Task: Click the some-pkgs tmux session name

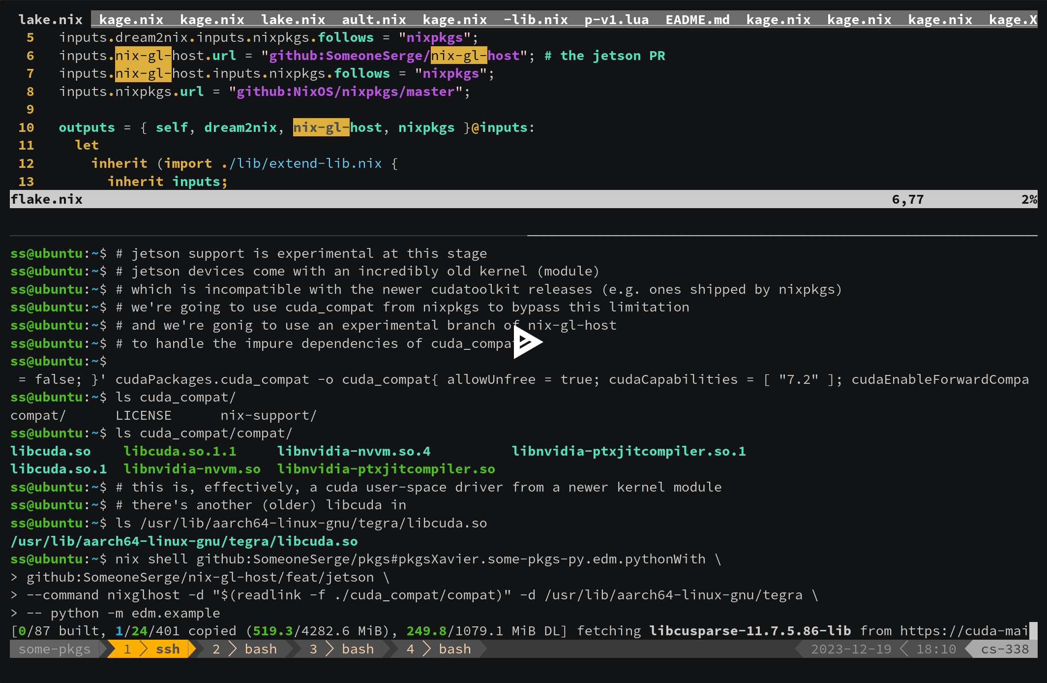Action: click(x=55, y=649)
